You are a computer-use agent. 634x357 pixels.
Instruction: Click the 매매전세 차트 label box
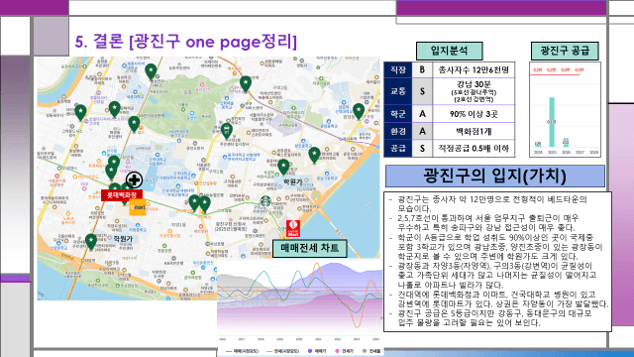click(310, 248)
